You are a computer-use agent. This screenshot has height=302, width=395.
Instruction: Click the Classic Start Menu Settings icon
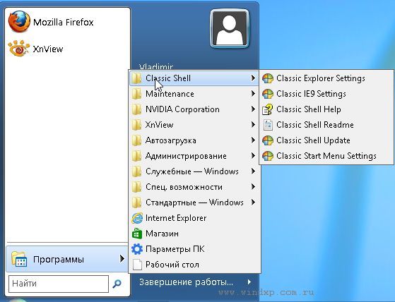tap(268, 156)
